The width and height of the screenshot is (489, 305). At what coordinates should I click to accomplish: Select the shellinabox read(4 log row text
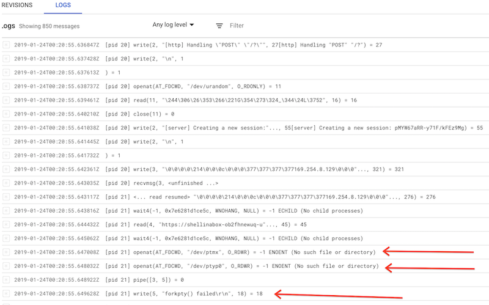point(208,224)
